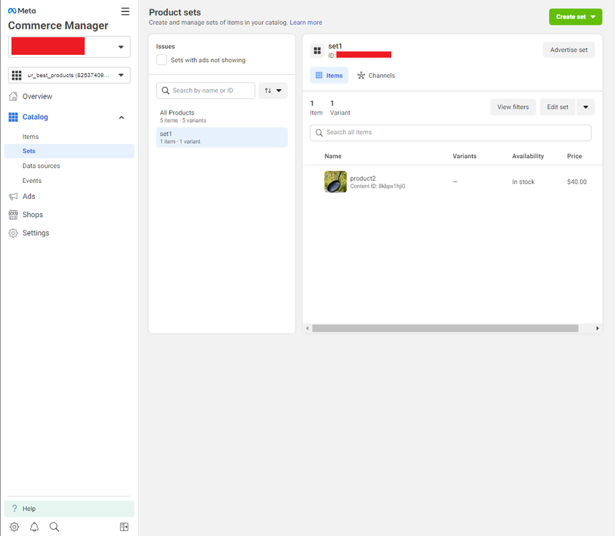Screen dimensions: 615x536
Task: Click the Availability column header
Action: [x=528, y=156]
